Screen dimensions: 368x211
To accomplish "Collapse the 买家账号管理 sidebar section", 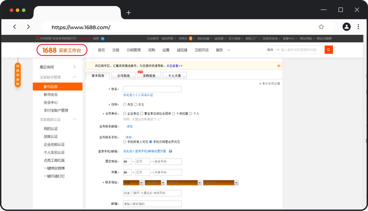I will 75,77.
